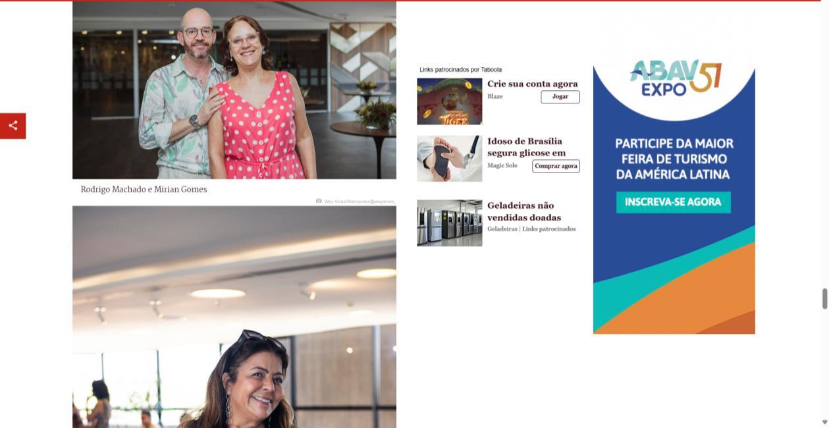Open photo of Rodrigo Machado and Mirian Gomes
This screenshot has height=428, width=829.
(x=234, y=90)
